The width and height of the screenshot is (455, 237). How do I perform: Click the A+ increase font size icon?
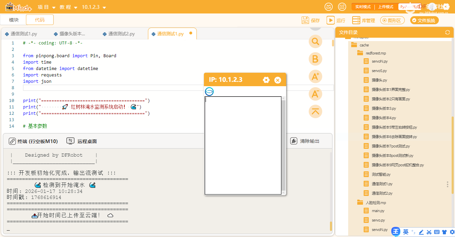point(315,76)
